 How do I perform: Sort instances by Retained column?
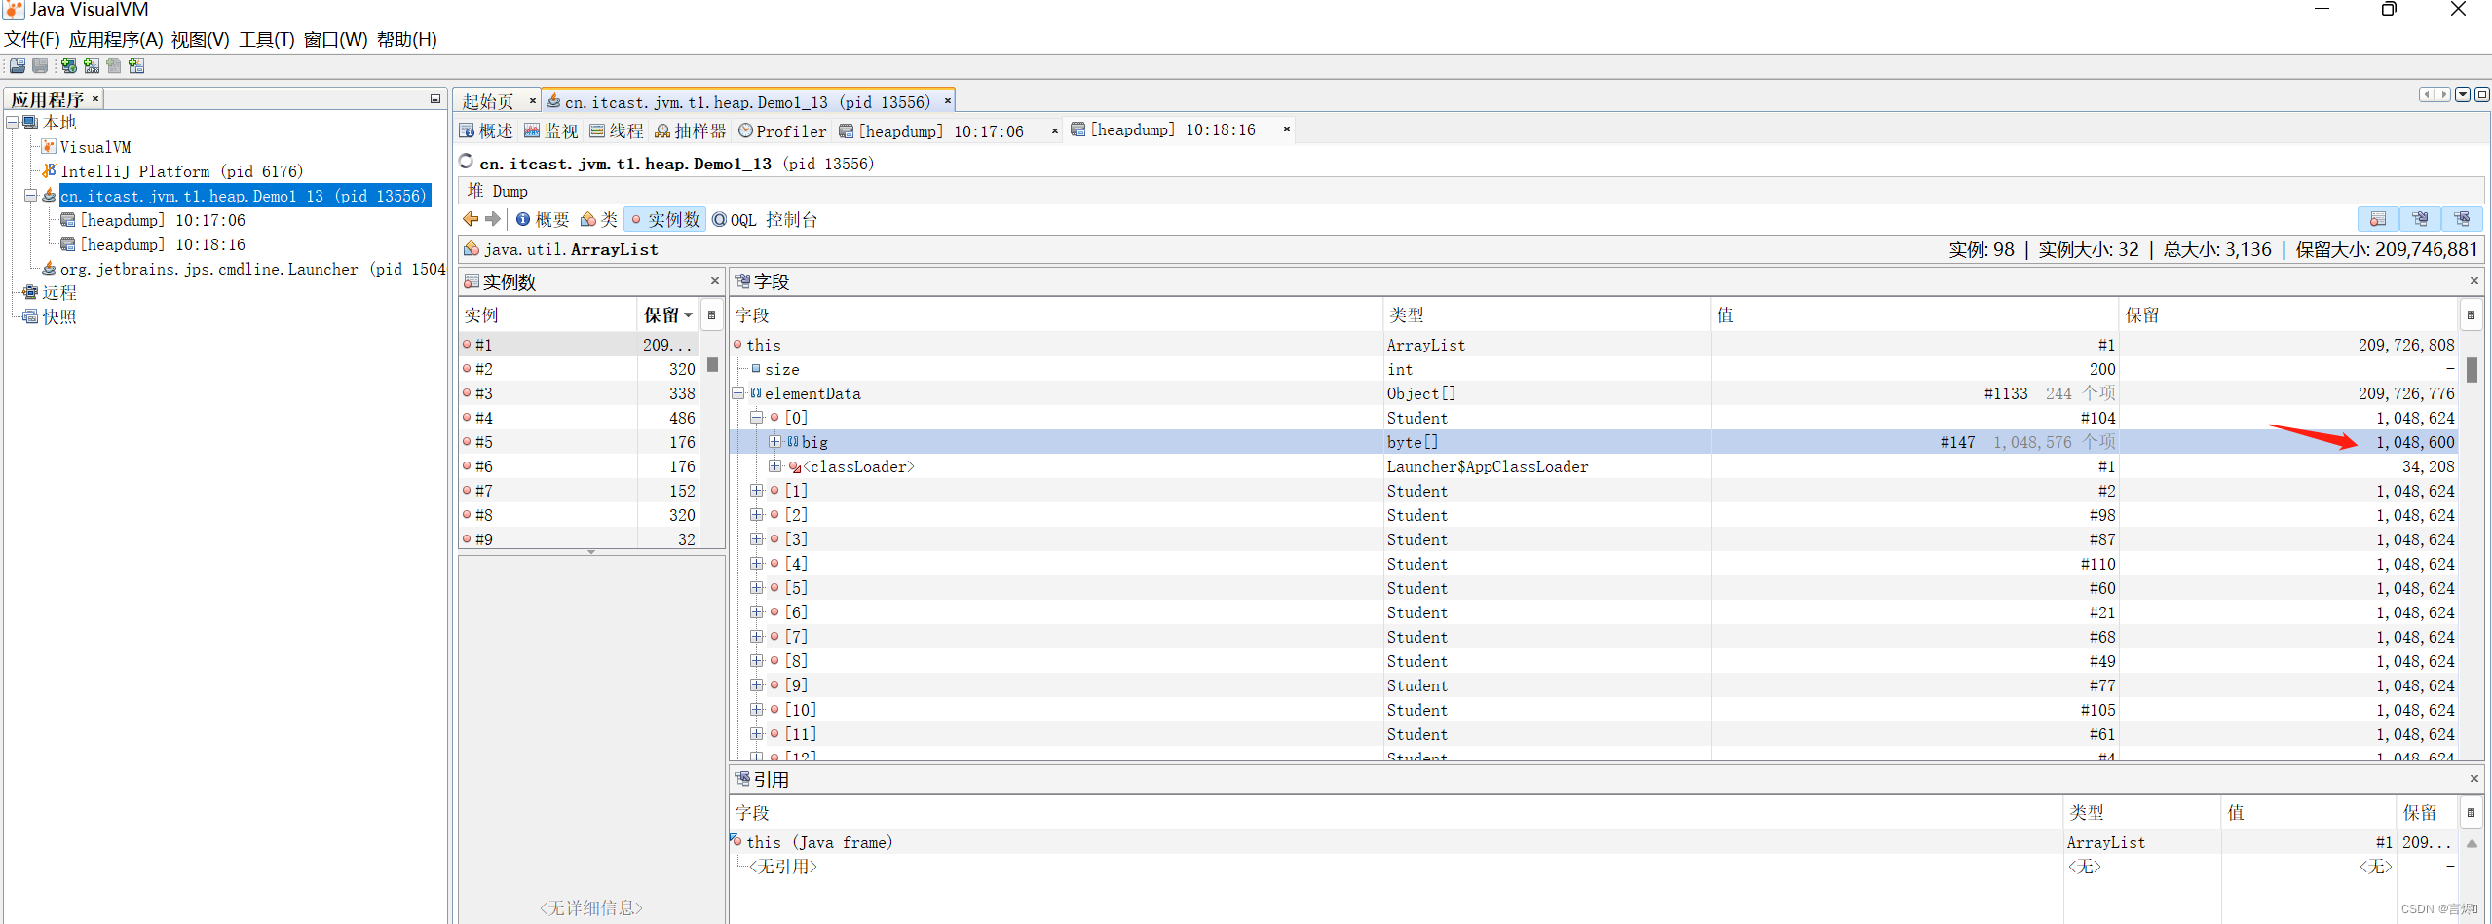click(x=667, y=315)
